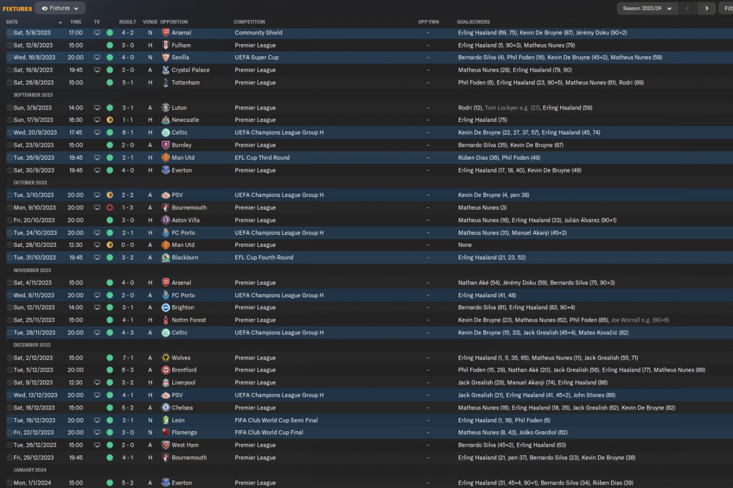Click the Sevilla club badge
The width and height of the screenshot is (733, 488).
(166, 57)
